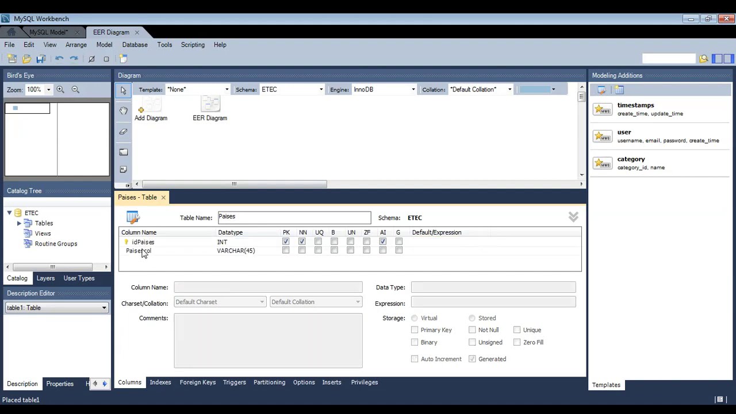Click the Open Model folder icon

coord(26,59)
